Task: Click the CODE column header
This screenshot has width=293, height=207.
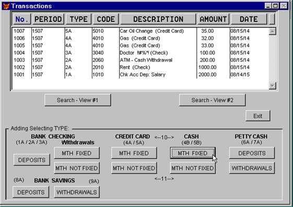Action: point(106,19)
